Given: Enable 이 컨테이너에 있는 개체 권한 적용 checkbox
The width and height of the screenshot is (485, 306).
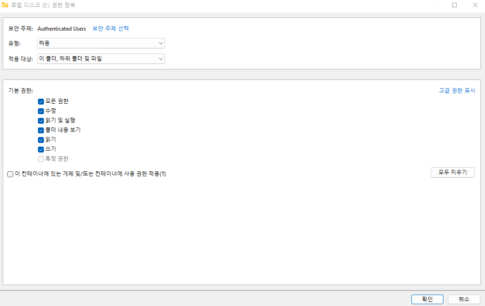Looking at the screenshot, I should click(10, 174).
